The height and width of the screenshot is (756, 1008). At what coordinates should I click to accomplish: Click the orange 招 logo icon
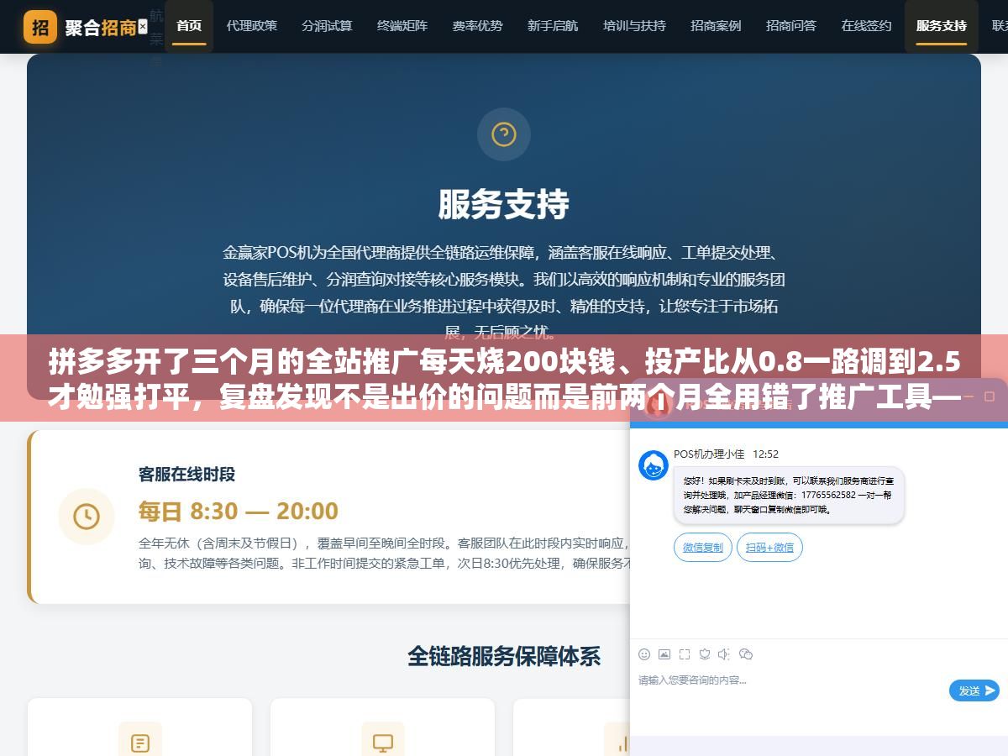click(40, 27)
